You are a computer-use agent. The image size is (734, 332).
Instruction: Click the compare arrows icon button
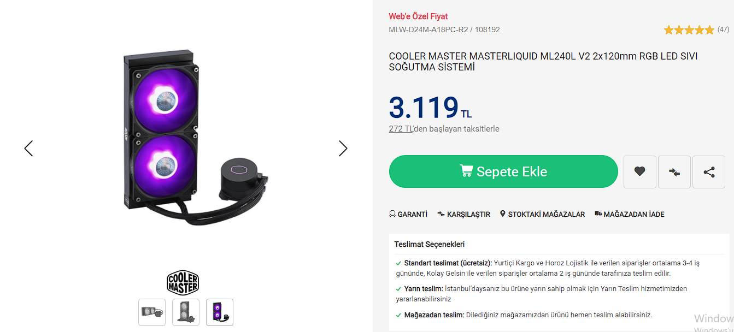(x=674, y=172)
